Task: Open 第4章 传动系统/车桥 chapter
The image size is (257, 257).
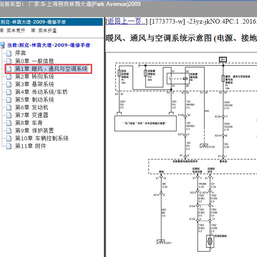Action: tap(41, 92)
